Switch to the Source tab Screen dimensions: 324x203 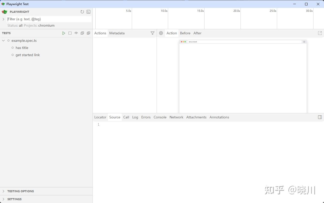115,117
